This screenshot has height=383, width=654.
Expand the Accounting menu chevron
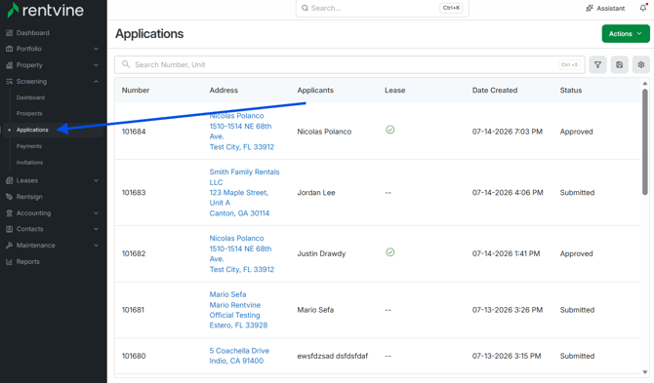[96, 213]
